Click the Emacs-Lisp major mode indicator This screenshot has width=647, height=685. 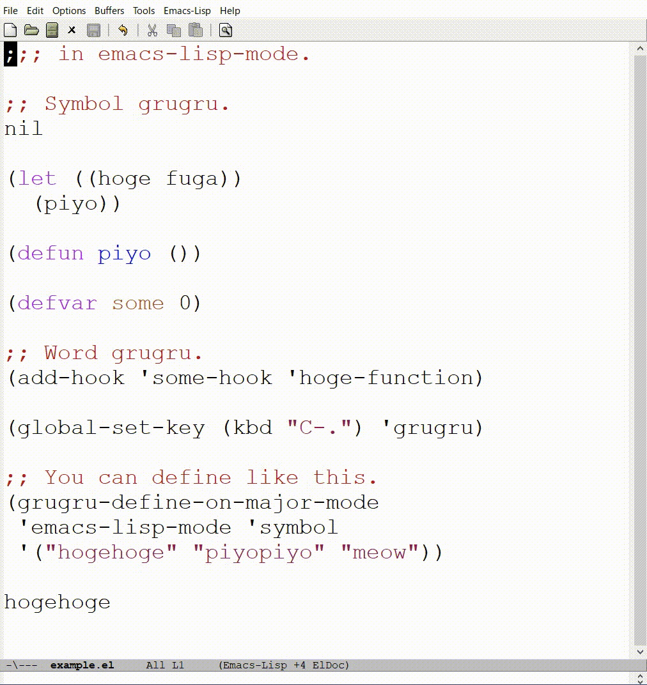[255, 665]
